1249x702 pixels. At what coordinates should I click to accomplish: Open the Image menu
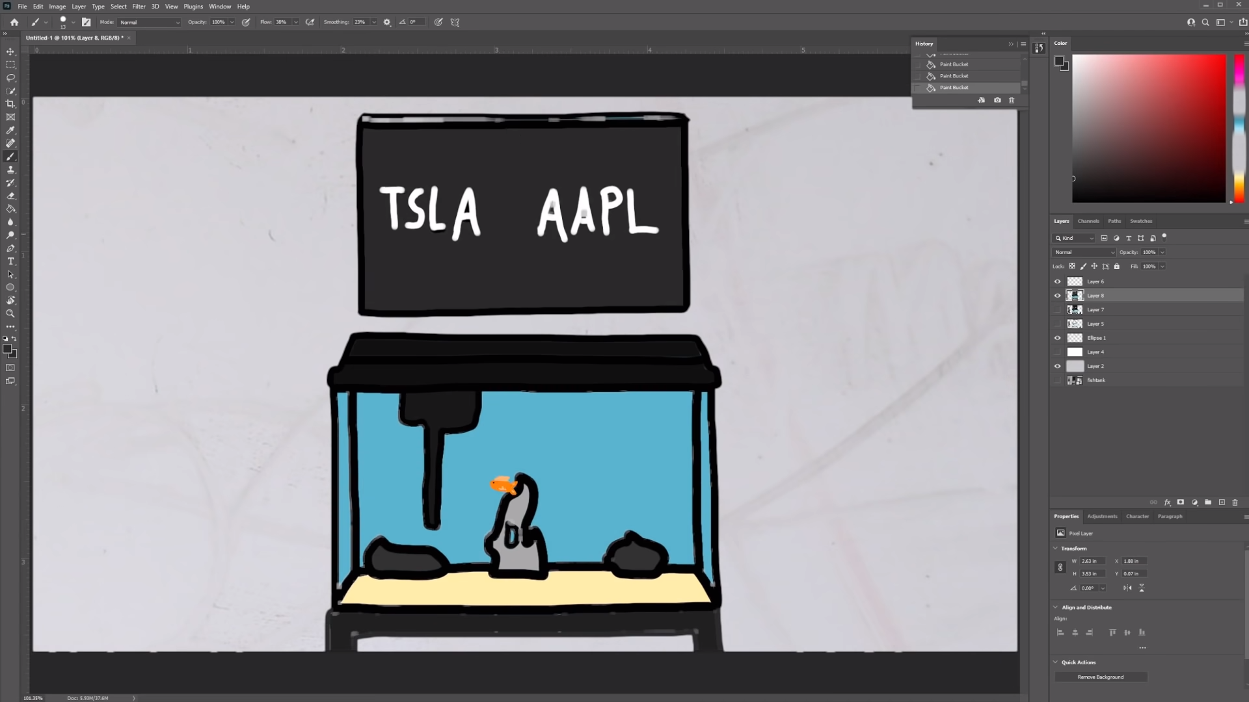point(57,6)
